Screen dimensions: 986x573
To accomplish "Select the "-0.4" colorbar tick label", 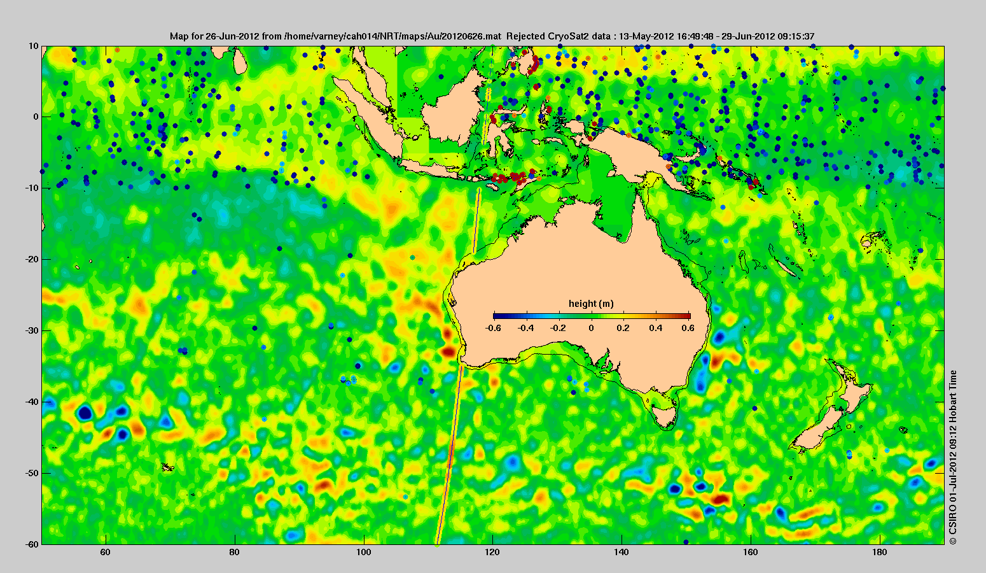I will pos(525,328).
